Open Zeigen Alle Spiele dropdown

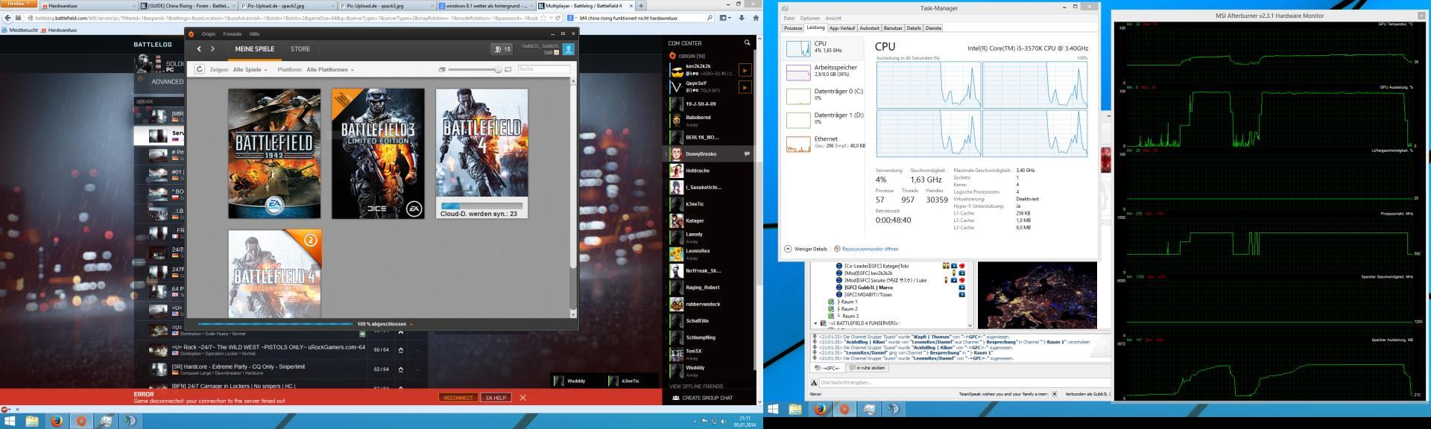250,69
